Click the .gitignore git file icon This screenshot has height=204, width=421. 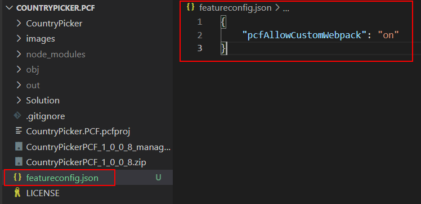[17, 116]
